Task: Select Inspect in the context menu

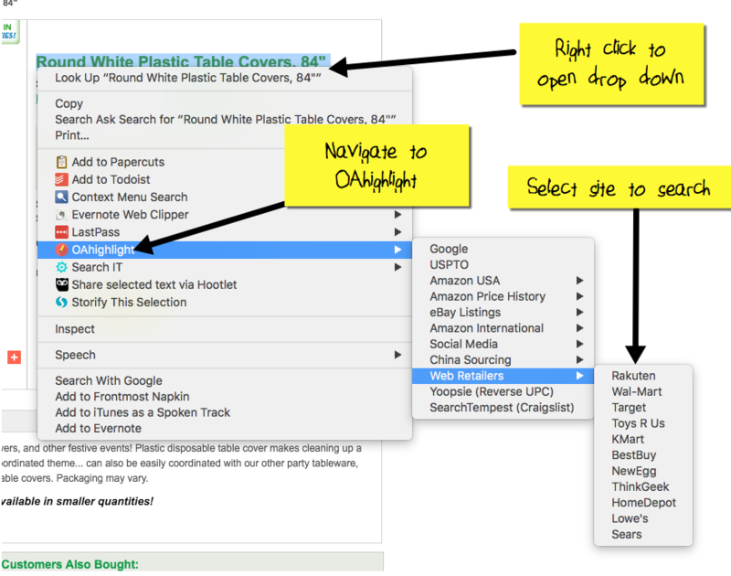Action: tap(225, 329)
